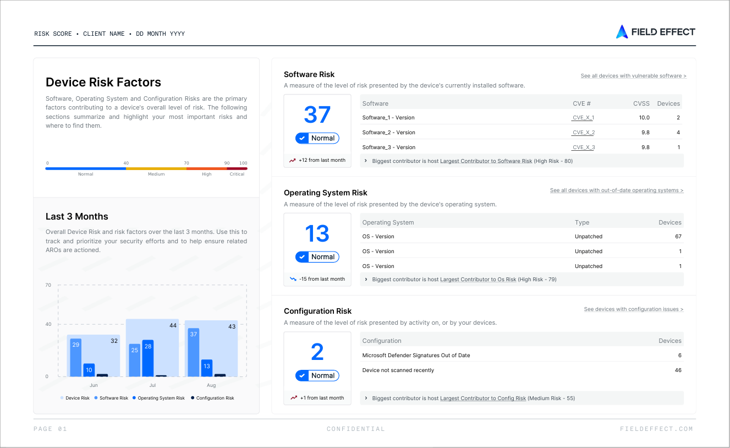Open 'See all devices with out-of-date operating systems' link

click(617, 190)
